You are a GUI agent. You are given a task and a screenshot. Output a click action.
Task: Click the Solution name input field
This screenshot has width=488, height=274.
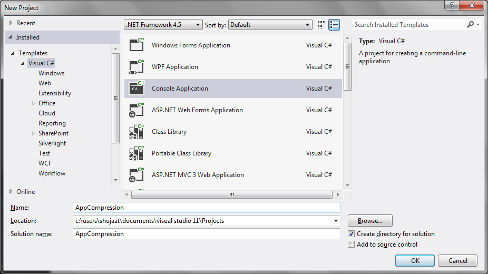pyautogui.click(x=207, y=234)
